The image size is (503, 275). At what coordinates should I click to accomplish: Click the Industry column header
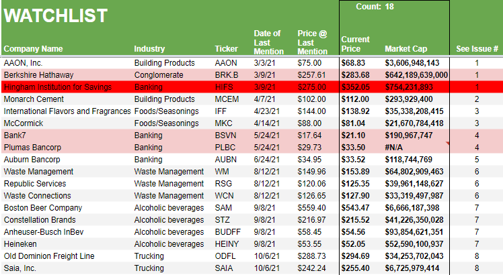tap(149, 49)
